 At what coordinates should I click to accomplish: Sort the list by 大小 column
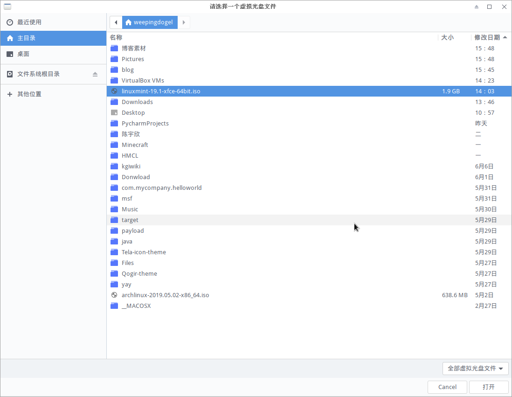447,37
